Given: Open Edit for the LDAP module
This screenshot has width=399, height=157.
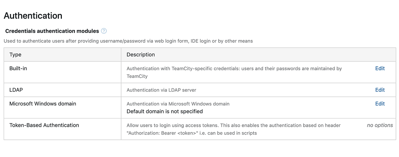Looking at the screenshot, I should [x=380, y=90].
